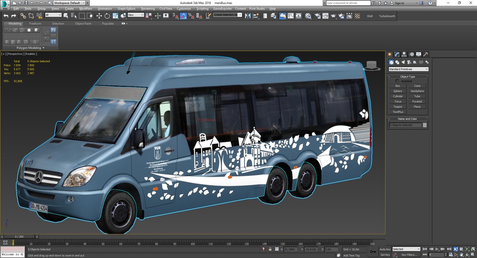Click the Undo arrow in main toolbar
The image size is (477, 258).
tap(6, 16)
